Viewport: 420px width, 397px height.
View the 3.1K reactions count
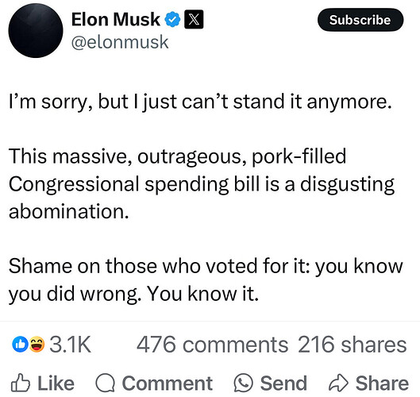tap(70, 345)
